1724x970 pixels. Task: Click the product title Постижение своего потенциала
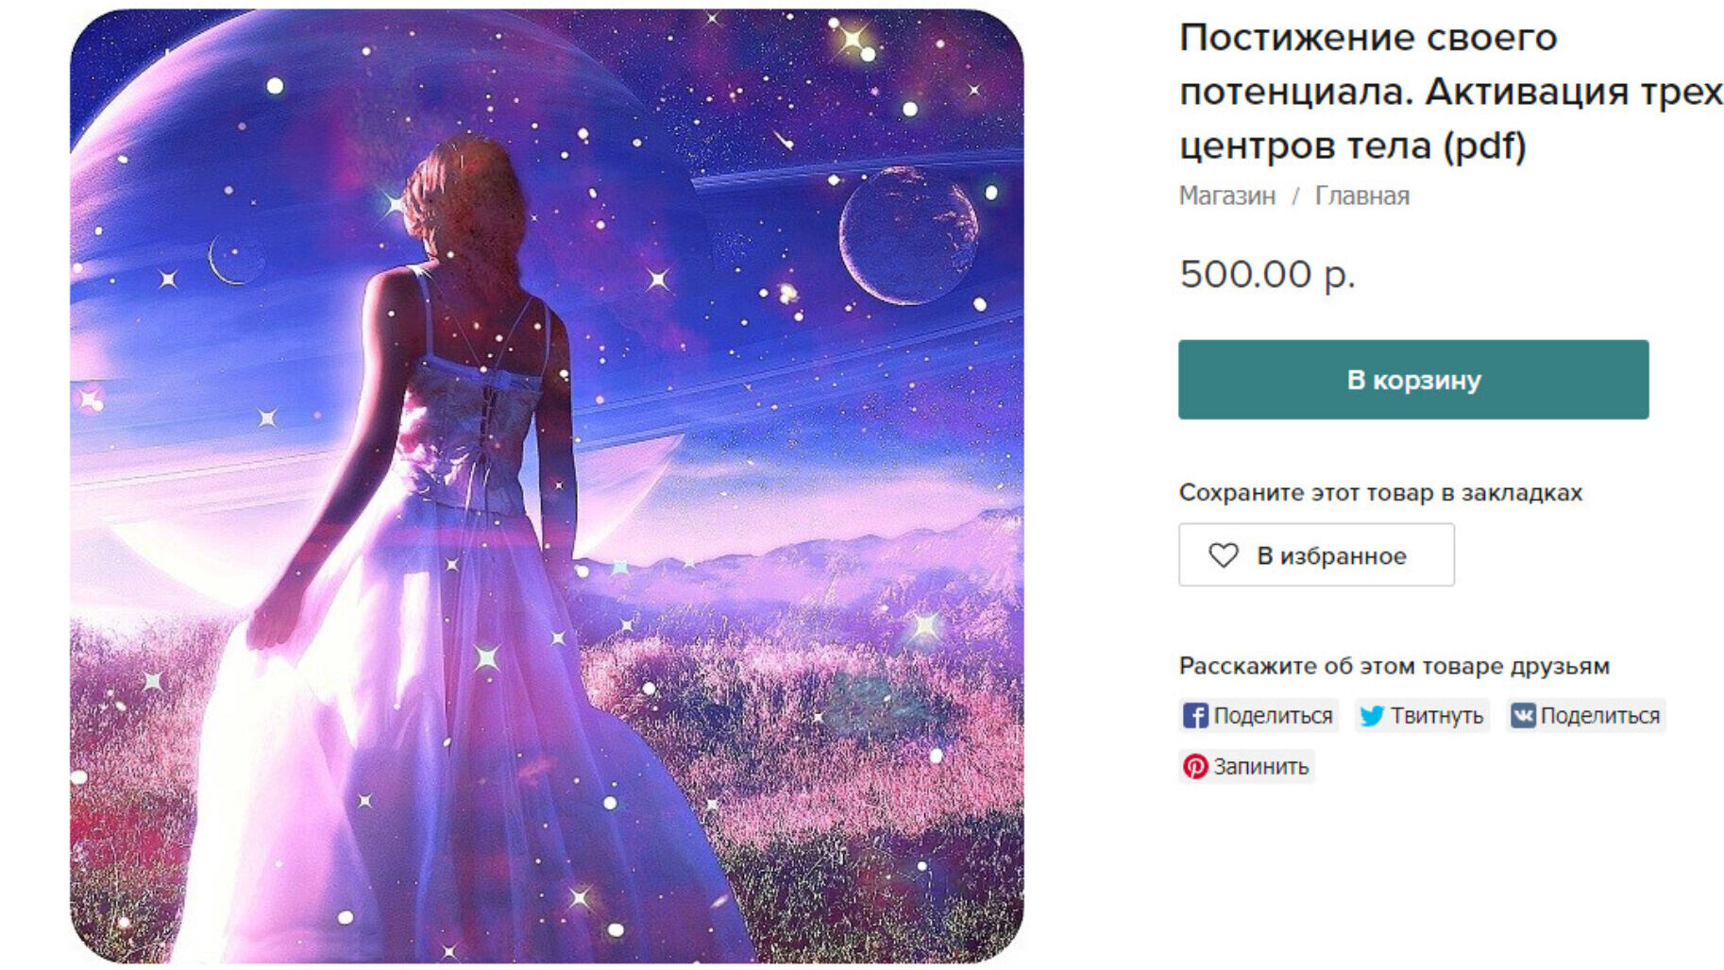1450,92
